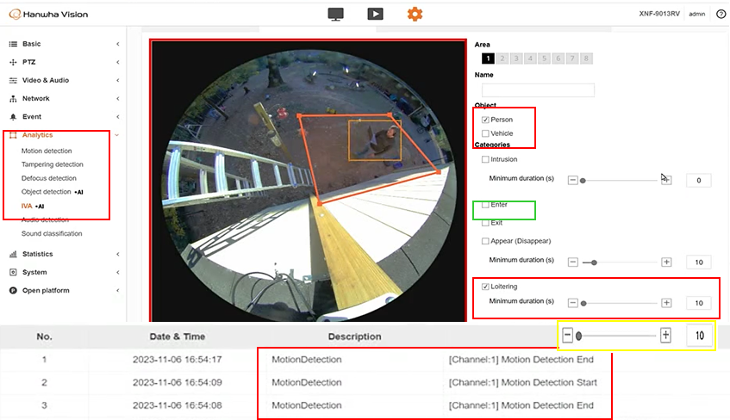Click plus icon for Appear minimum duration
Viewport: 730px width, 420px height.
click(x=666, y=261)
